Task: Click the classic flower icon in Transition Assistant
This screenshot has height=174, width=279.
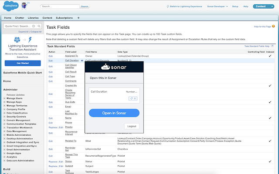Action: tap(17, 40)
